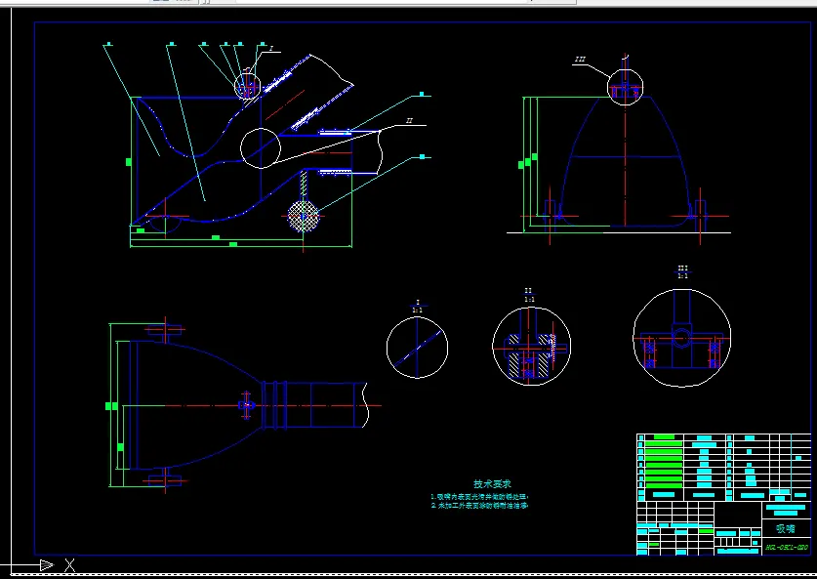Select the 技术要求 heading text

(492, 484)
